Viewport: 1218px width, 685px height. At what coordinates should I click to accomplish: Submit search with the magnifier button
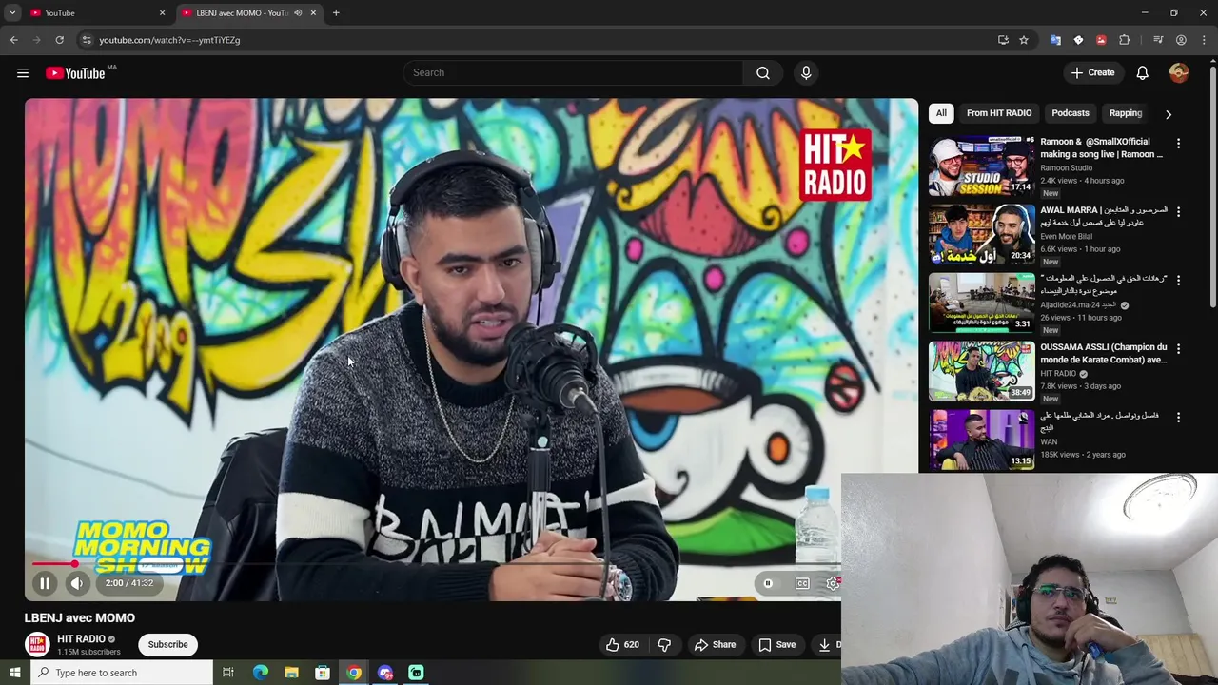click(763, 72)
